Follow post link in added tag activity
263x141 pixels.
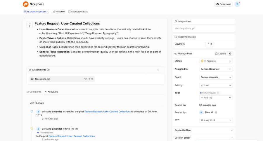(72, 136)
